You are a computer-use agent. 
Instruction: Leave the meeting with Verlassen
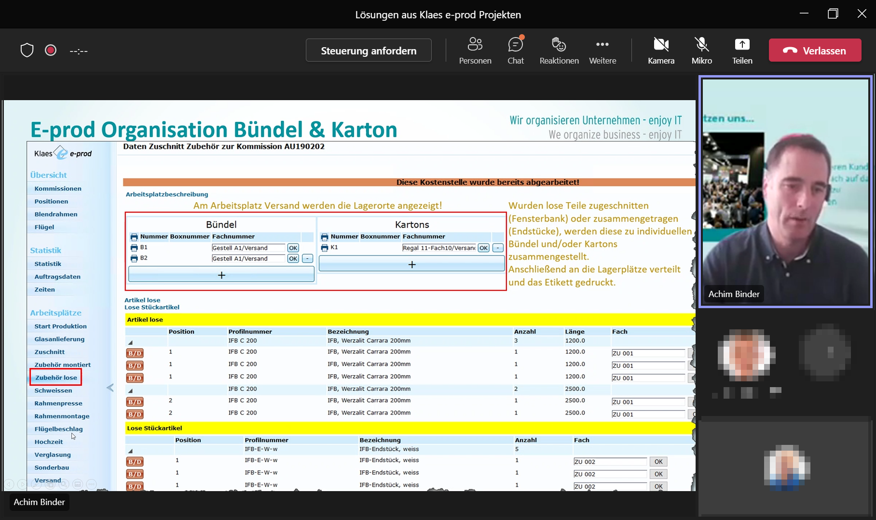coord(815,50)
